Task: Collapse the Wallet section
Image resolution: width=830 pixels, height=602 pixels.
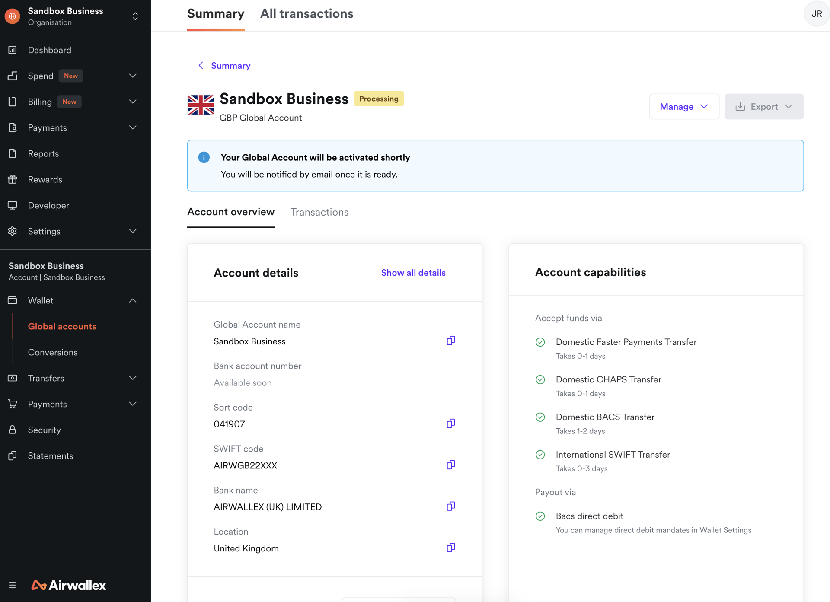Action: [133, 300]
